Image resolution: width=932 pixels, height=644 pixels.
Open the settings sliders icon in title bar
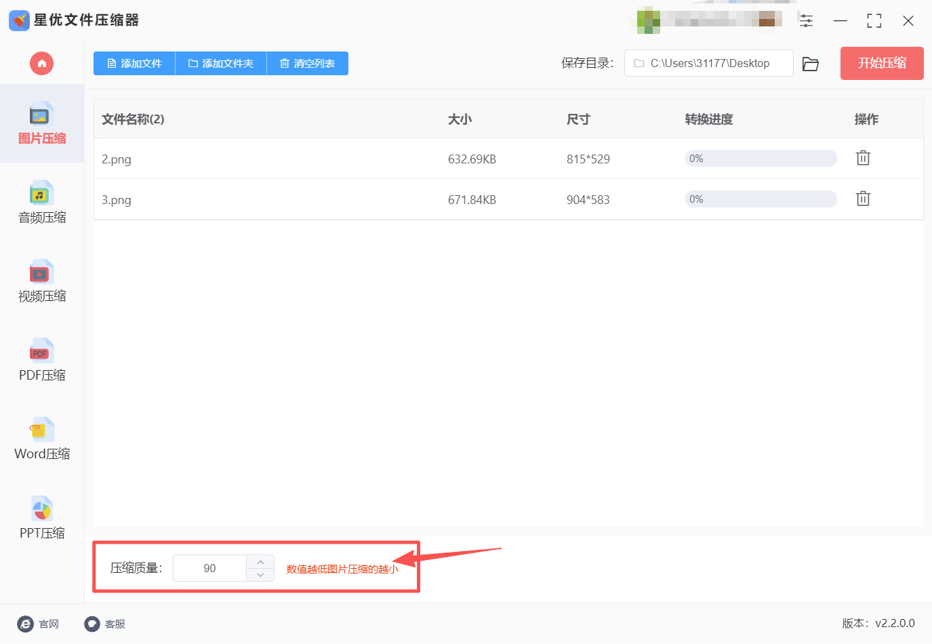(x=806, y=20)
